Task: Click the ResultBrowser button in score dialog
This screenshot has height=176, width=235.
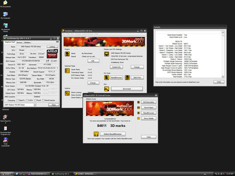Action: pyautogui.click(x=148, y=113)
